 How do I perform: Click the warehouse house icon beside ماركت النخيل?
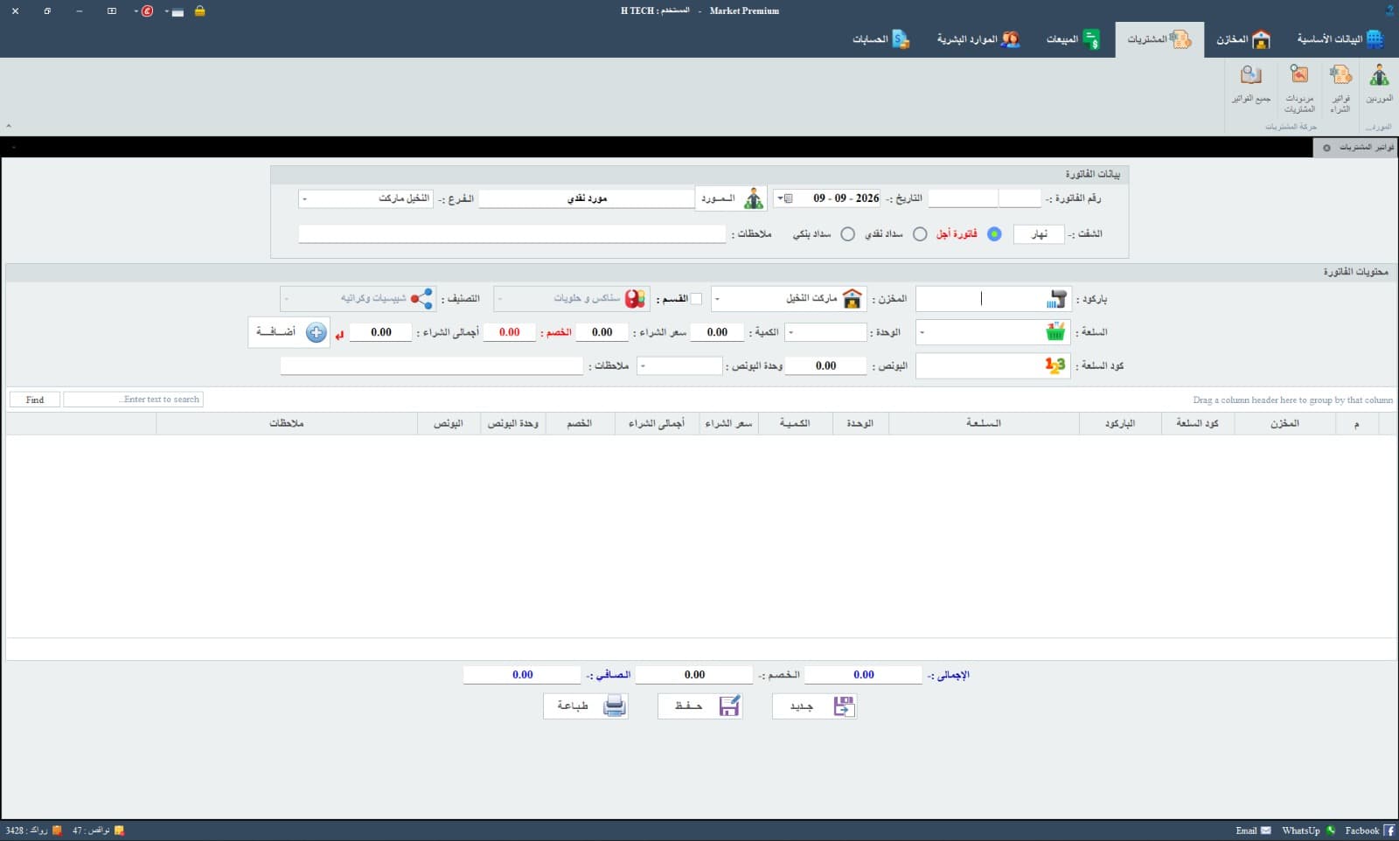tap(852, 299)
